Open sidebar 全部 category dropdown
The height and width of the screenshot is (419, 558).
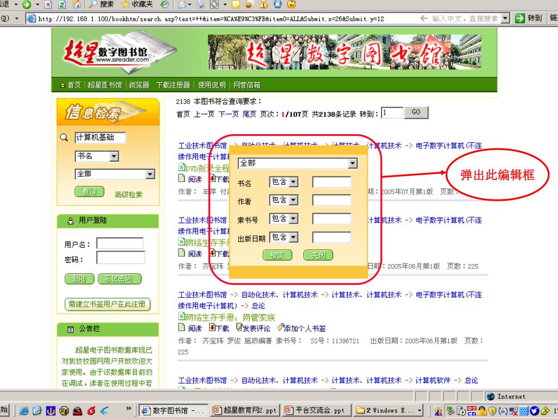pyautogui.click(x=150, y=174)
